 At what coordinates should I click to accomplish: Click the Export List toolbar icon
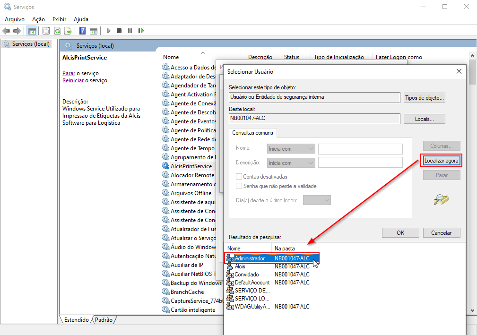click(68, 31)
